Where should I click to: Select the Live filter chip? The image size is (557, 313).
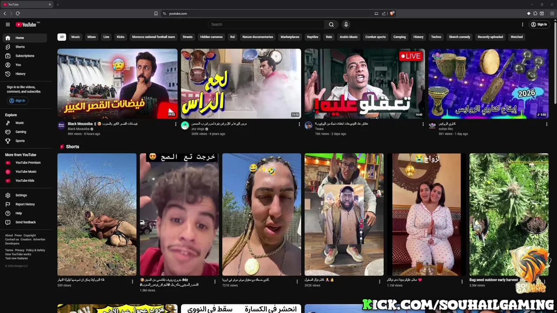tap(106, 37)
